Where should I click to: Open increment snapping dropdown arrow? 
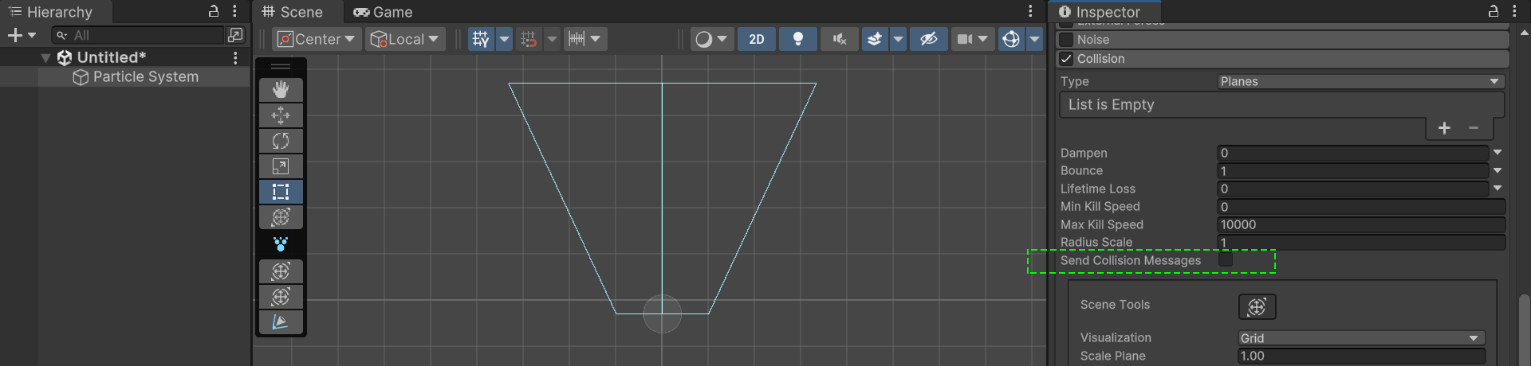[552, 39]
